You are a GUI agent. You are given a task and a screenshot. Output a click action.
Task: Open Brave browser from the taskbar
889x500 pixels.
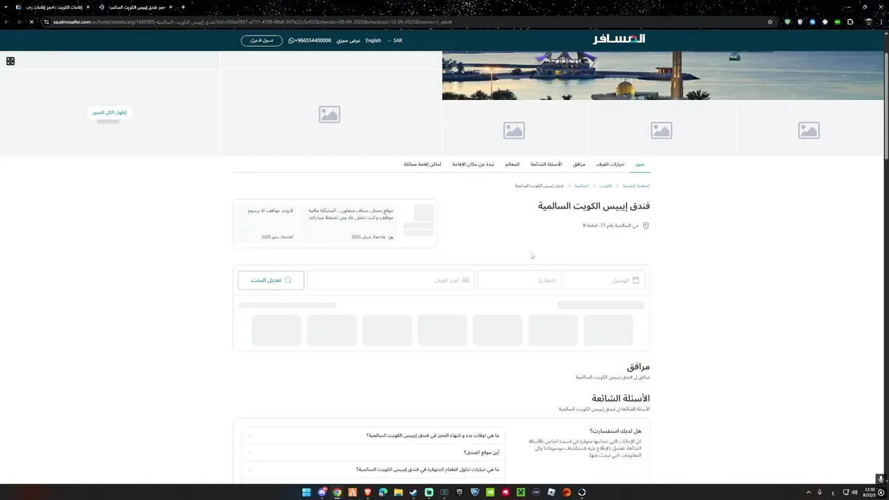point(367,492)
